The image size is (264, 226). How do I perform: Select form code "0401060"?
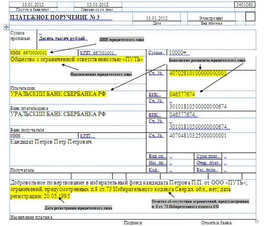[245, 5]
